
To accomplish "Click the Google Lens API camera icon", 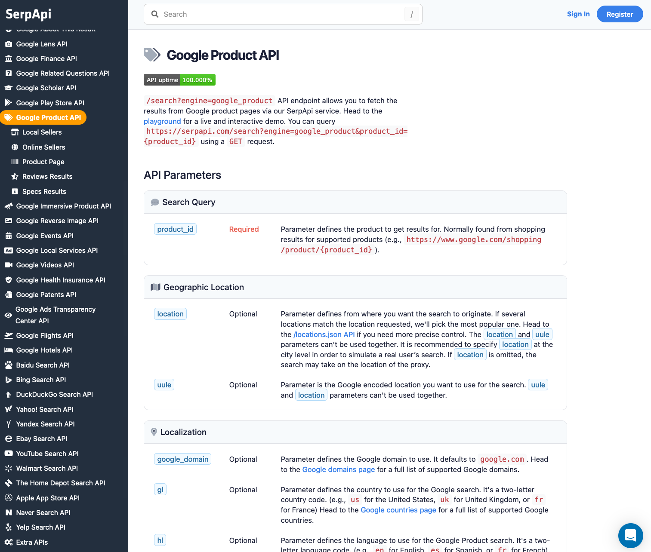I will pyautogui.click(x=9, y=44).
